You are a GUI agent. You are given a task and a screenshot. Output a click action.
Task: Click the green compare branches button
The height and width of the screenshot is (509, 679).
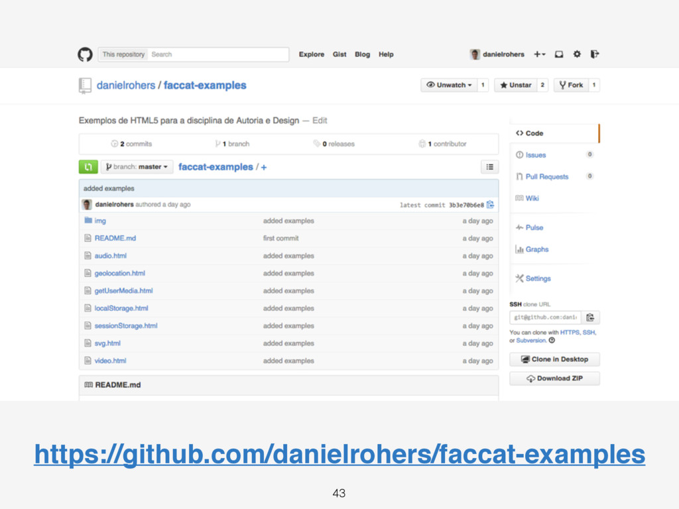click(x=88, y=166)
